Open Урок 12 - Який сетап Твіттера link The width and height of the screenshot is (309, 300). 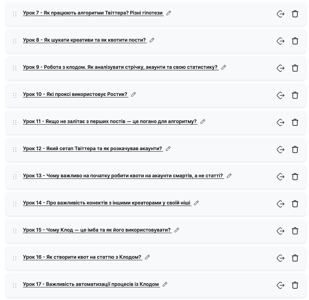tap(93, 149)
